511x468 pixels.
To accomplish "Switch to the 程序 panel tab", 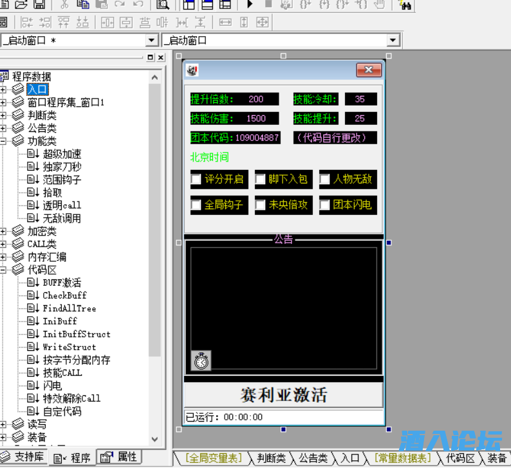I will [72, 458].
